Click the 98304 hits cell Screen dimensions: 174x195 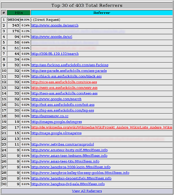13,20
